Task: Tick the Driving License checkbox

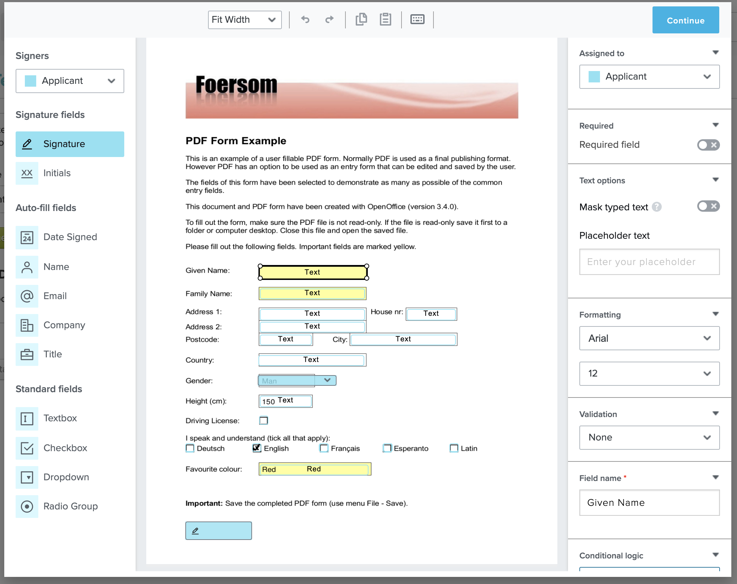Action: [263, 421]
